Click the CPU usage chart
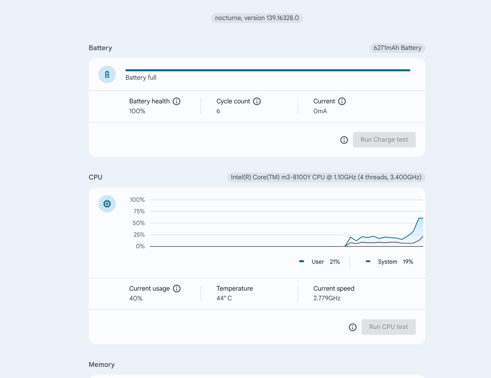The height and width of the screenshot is (378, 491). point(286,223)
